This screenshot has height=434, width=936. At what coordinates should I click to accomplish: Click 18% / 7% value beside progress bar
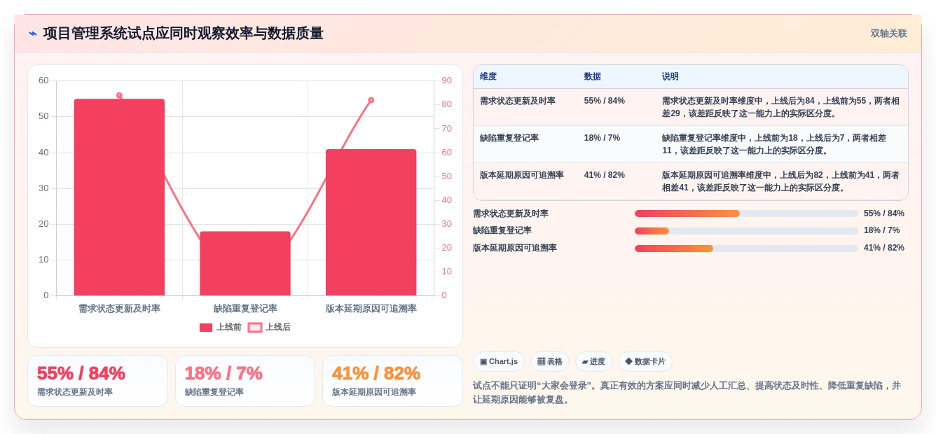pos(882,230)
